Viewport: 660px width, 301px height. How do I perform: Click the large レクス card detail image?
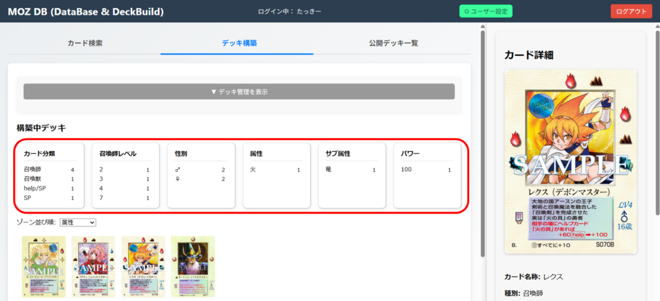coord(570,161)
